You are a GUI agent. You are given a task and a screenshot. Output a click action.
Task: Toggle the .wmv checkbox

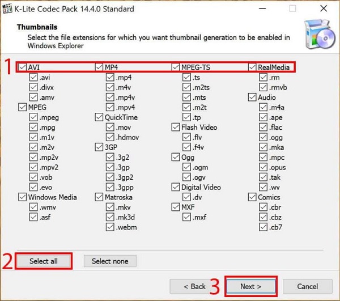click(33, 207)
